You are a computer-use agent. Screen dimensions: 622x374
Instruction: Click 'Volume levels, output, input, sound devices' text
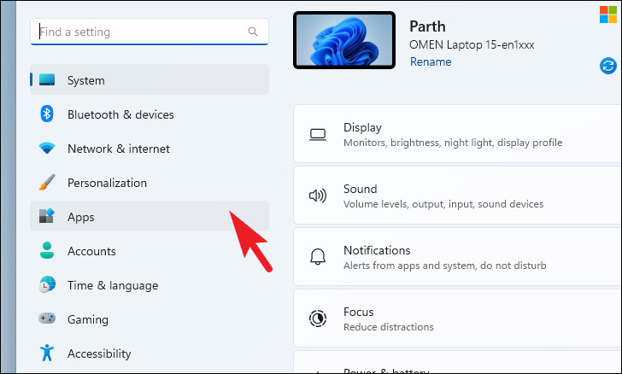click(x=443, y=204)
